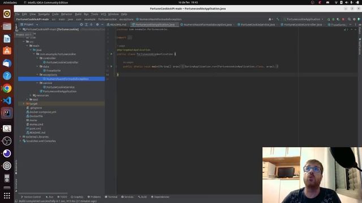The height and width of the screenshot is (203, 362).
Task: Click the Search Everywhere magnifier icon
Action: coord(349,19)
